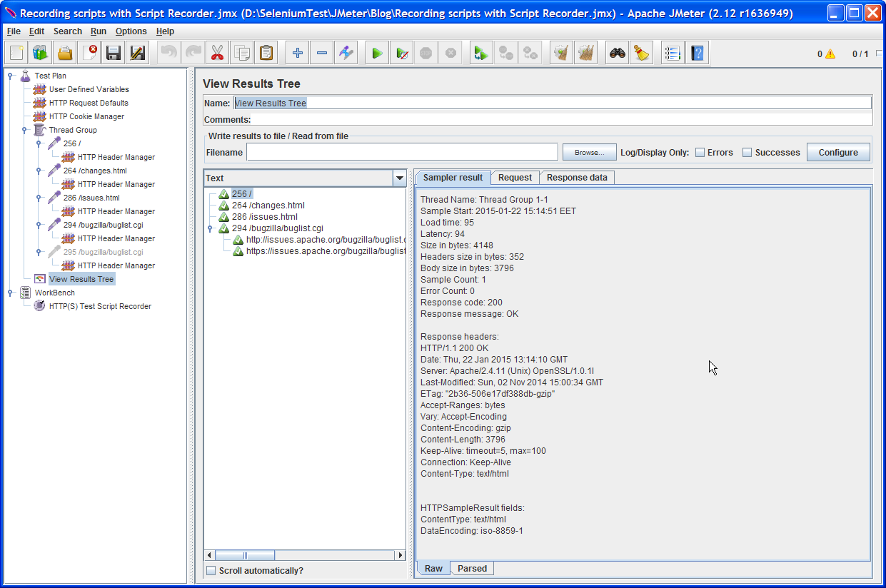Collapse the Thread Group node
The width and height of the screenshot is (886, 588).
tap(24, 130)
